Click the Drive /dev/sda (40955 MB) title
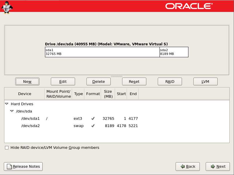Viewport: 234px width, 175px height. point(106,44)
